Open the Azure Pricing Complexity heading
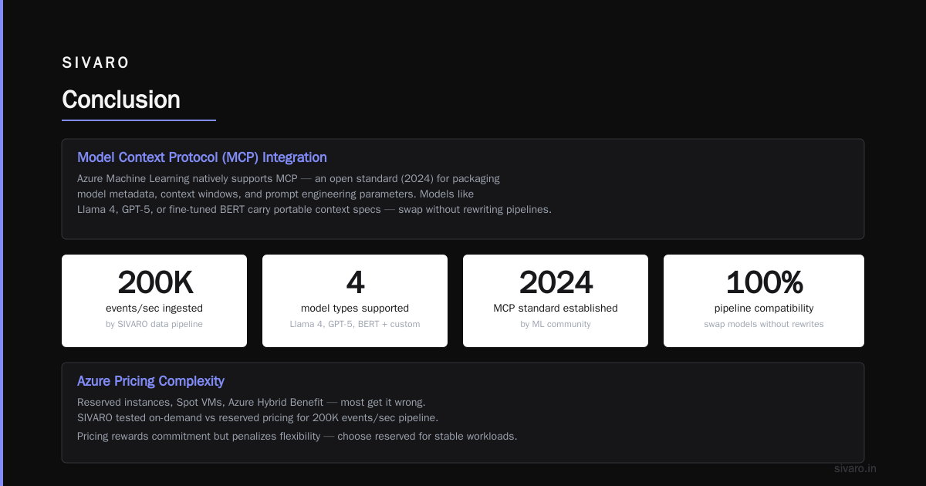This screenshot has height=486, width=926. tap(150, 381)
